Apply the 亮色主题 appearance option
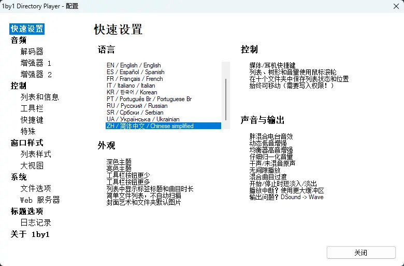The width and height of the screenshot is (404, 266). (119, 169)
